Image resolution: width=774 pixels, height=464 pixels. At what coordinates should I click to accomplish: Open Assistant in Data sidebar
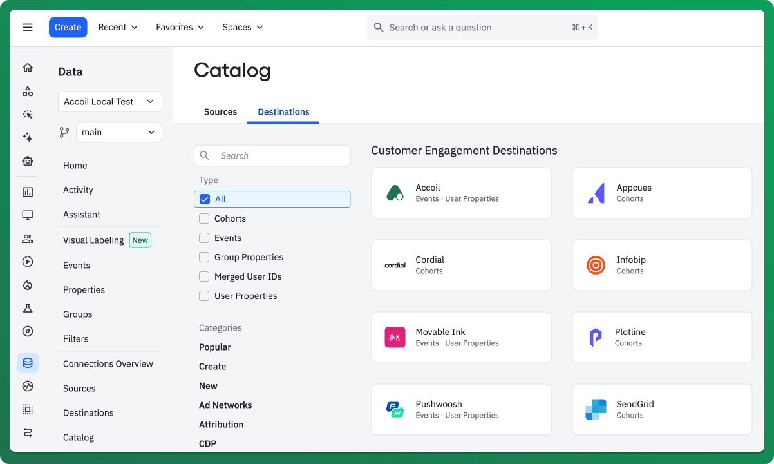[x=82, y=214]
